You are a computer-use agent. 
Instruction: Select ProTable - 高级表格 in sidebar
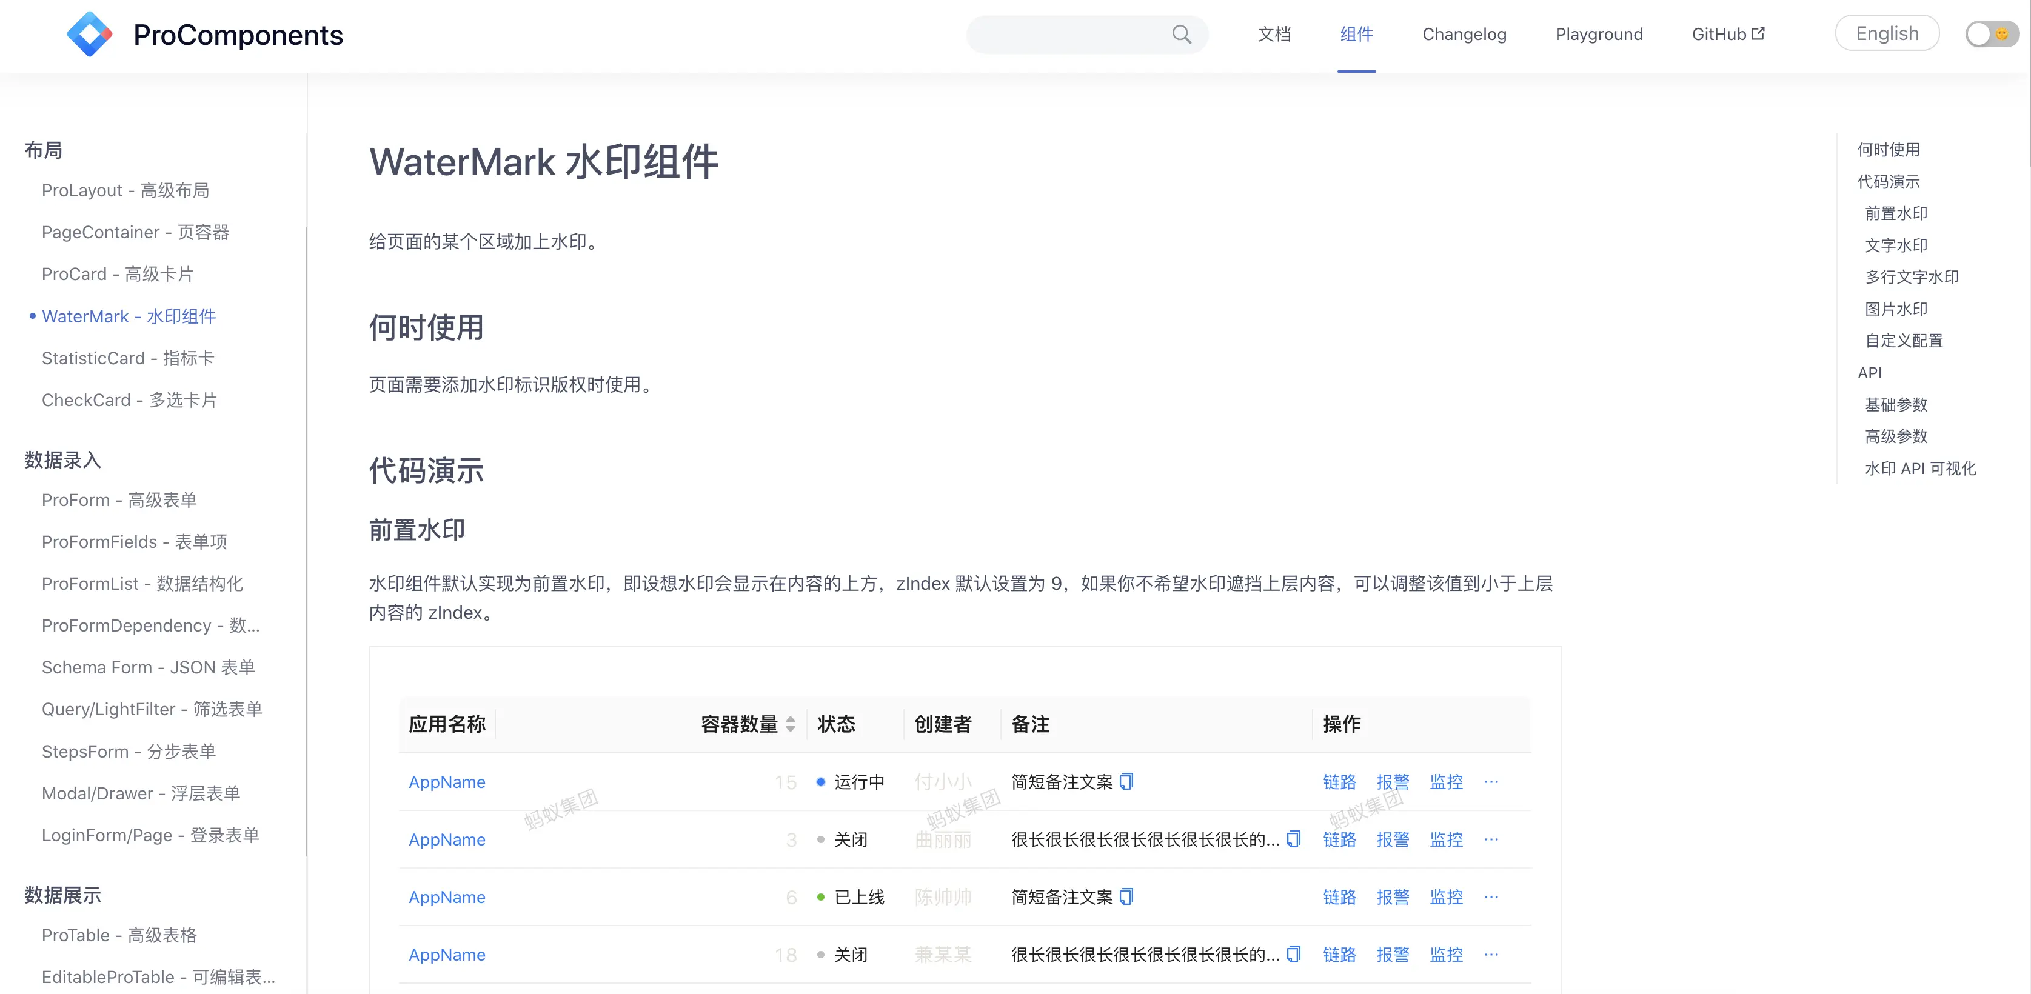click(119, 935)
